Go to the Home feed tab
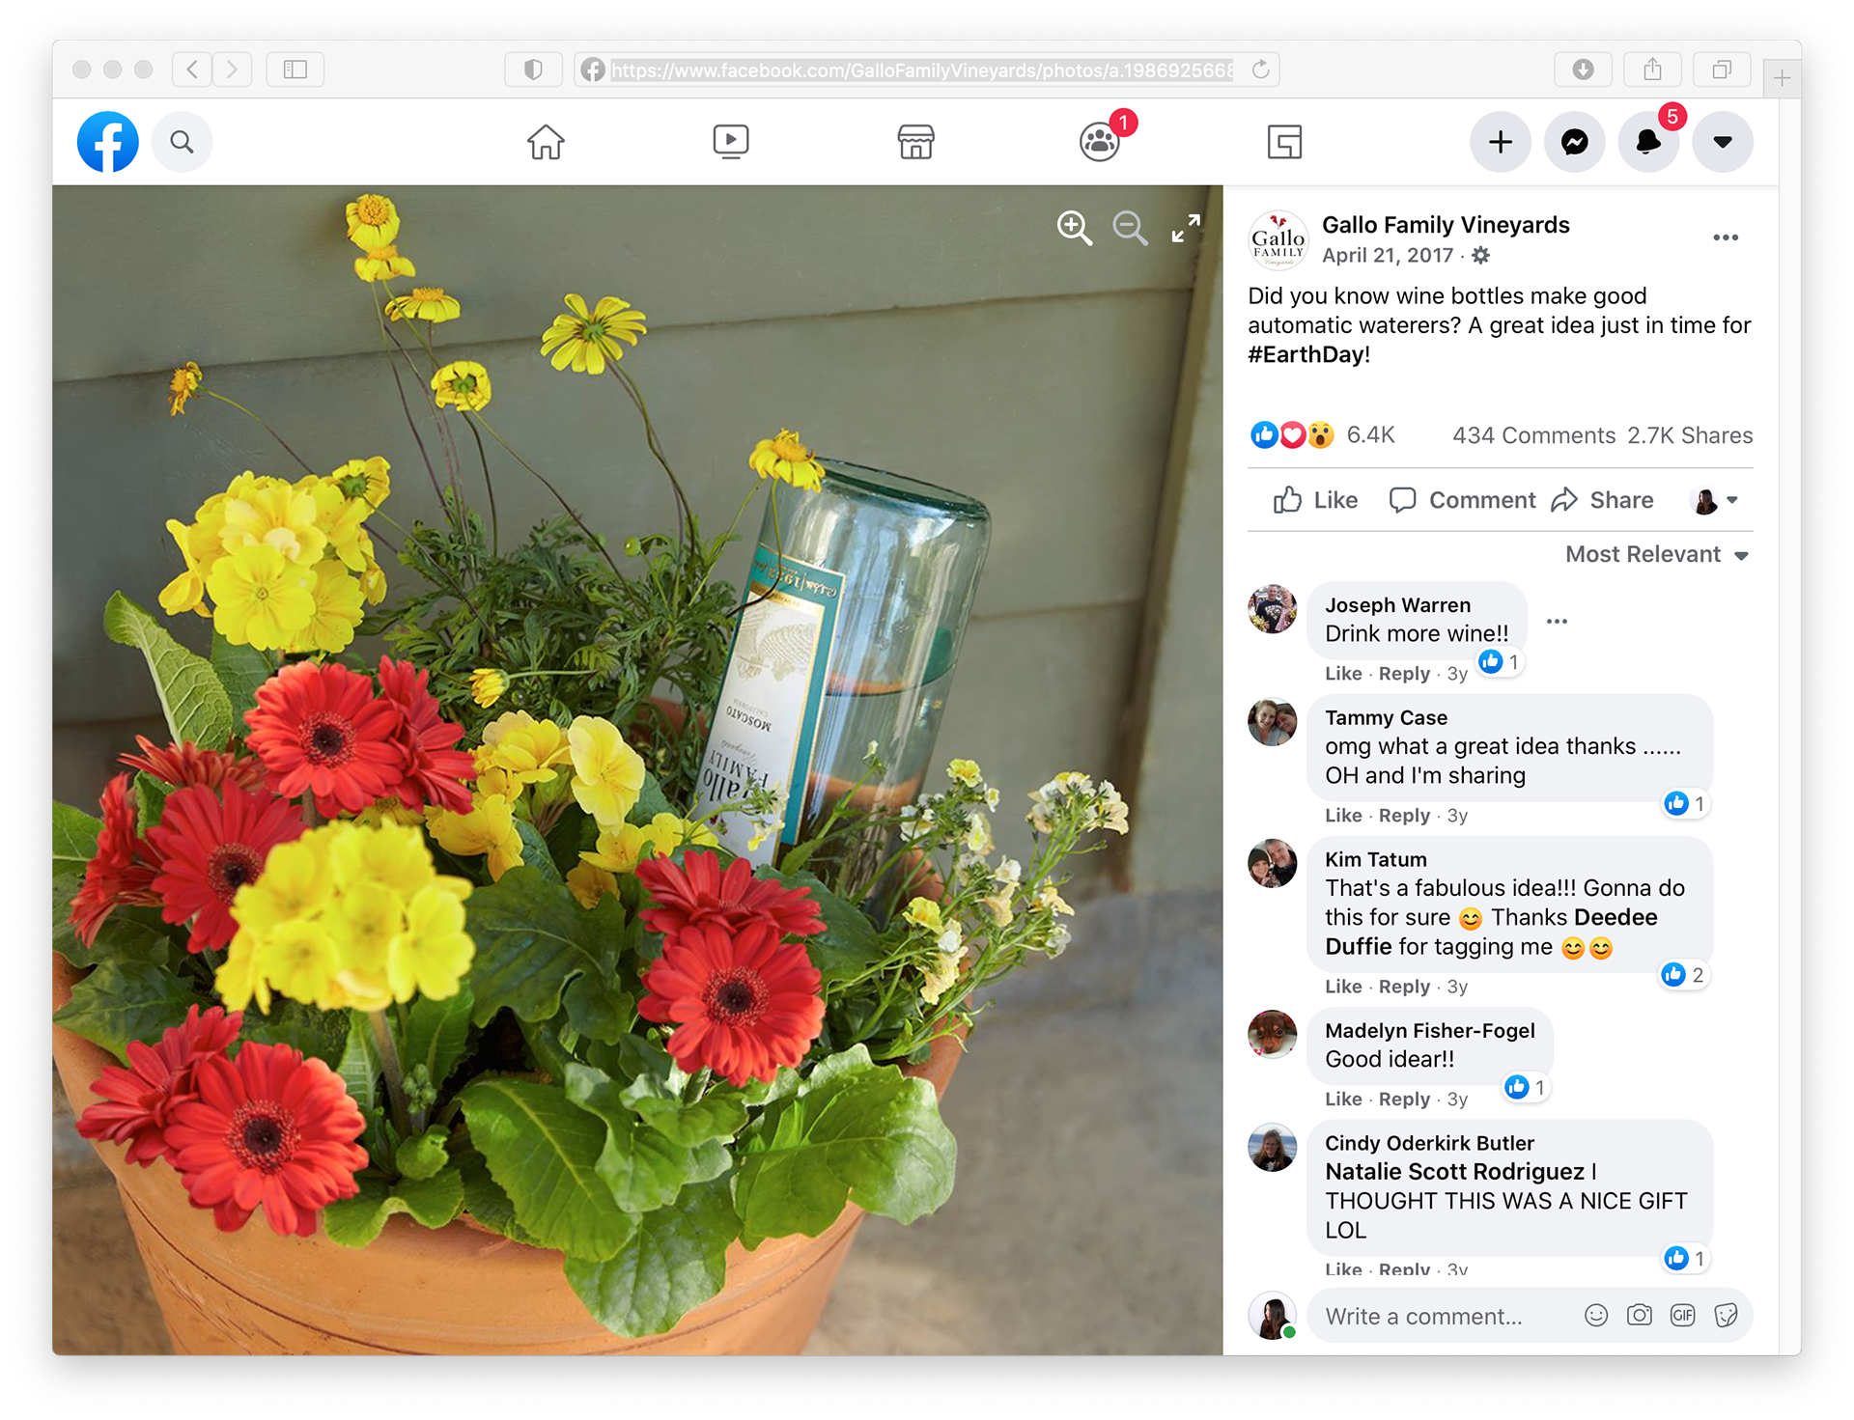Screen dimensions: 1854x1420 tap(546, 142)
